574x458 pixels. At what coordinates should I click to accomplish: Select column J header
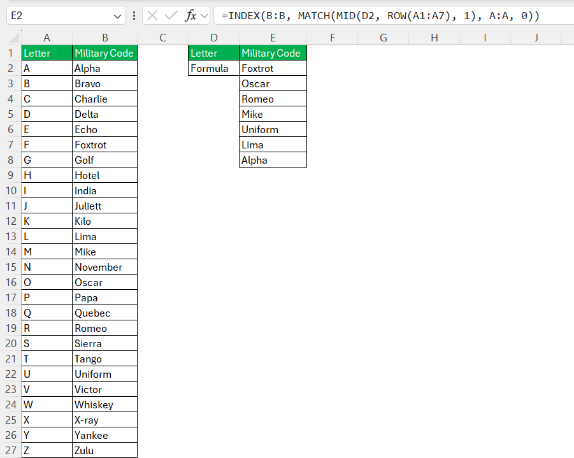pos(536,38)
